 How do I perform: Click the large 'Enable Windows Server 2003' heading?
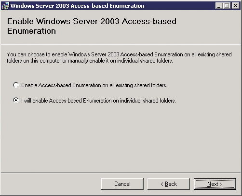(x=92, y=26)
